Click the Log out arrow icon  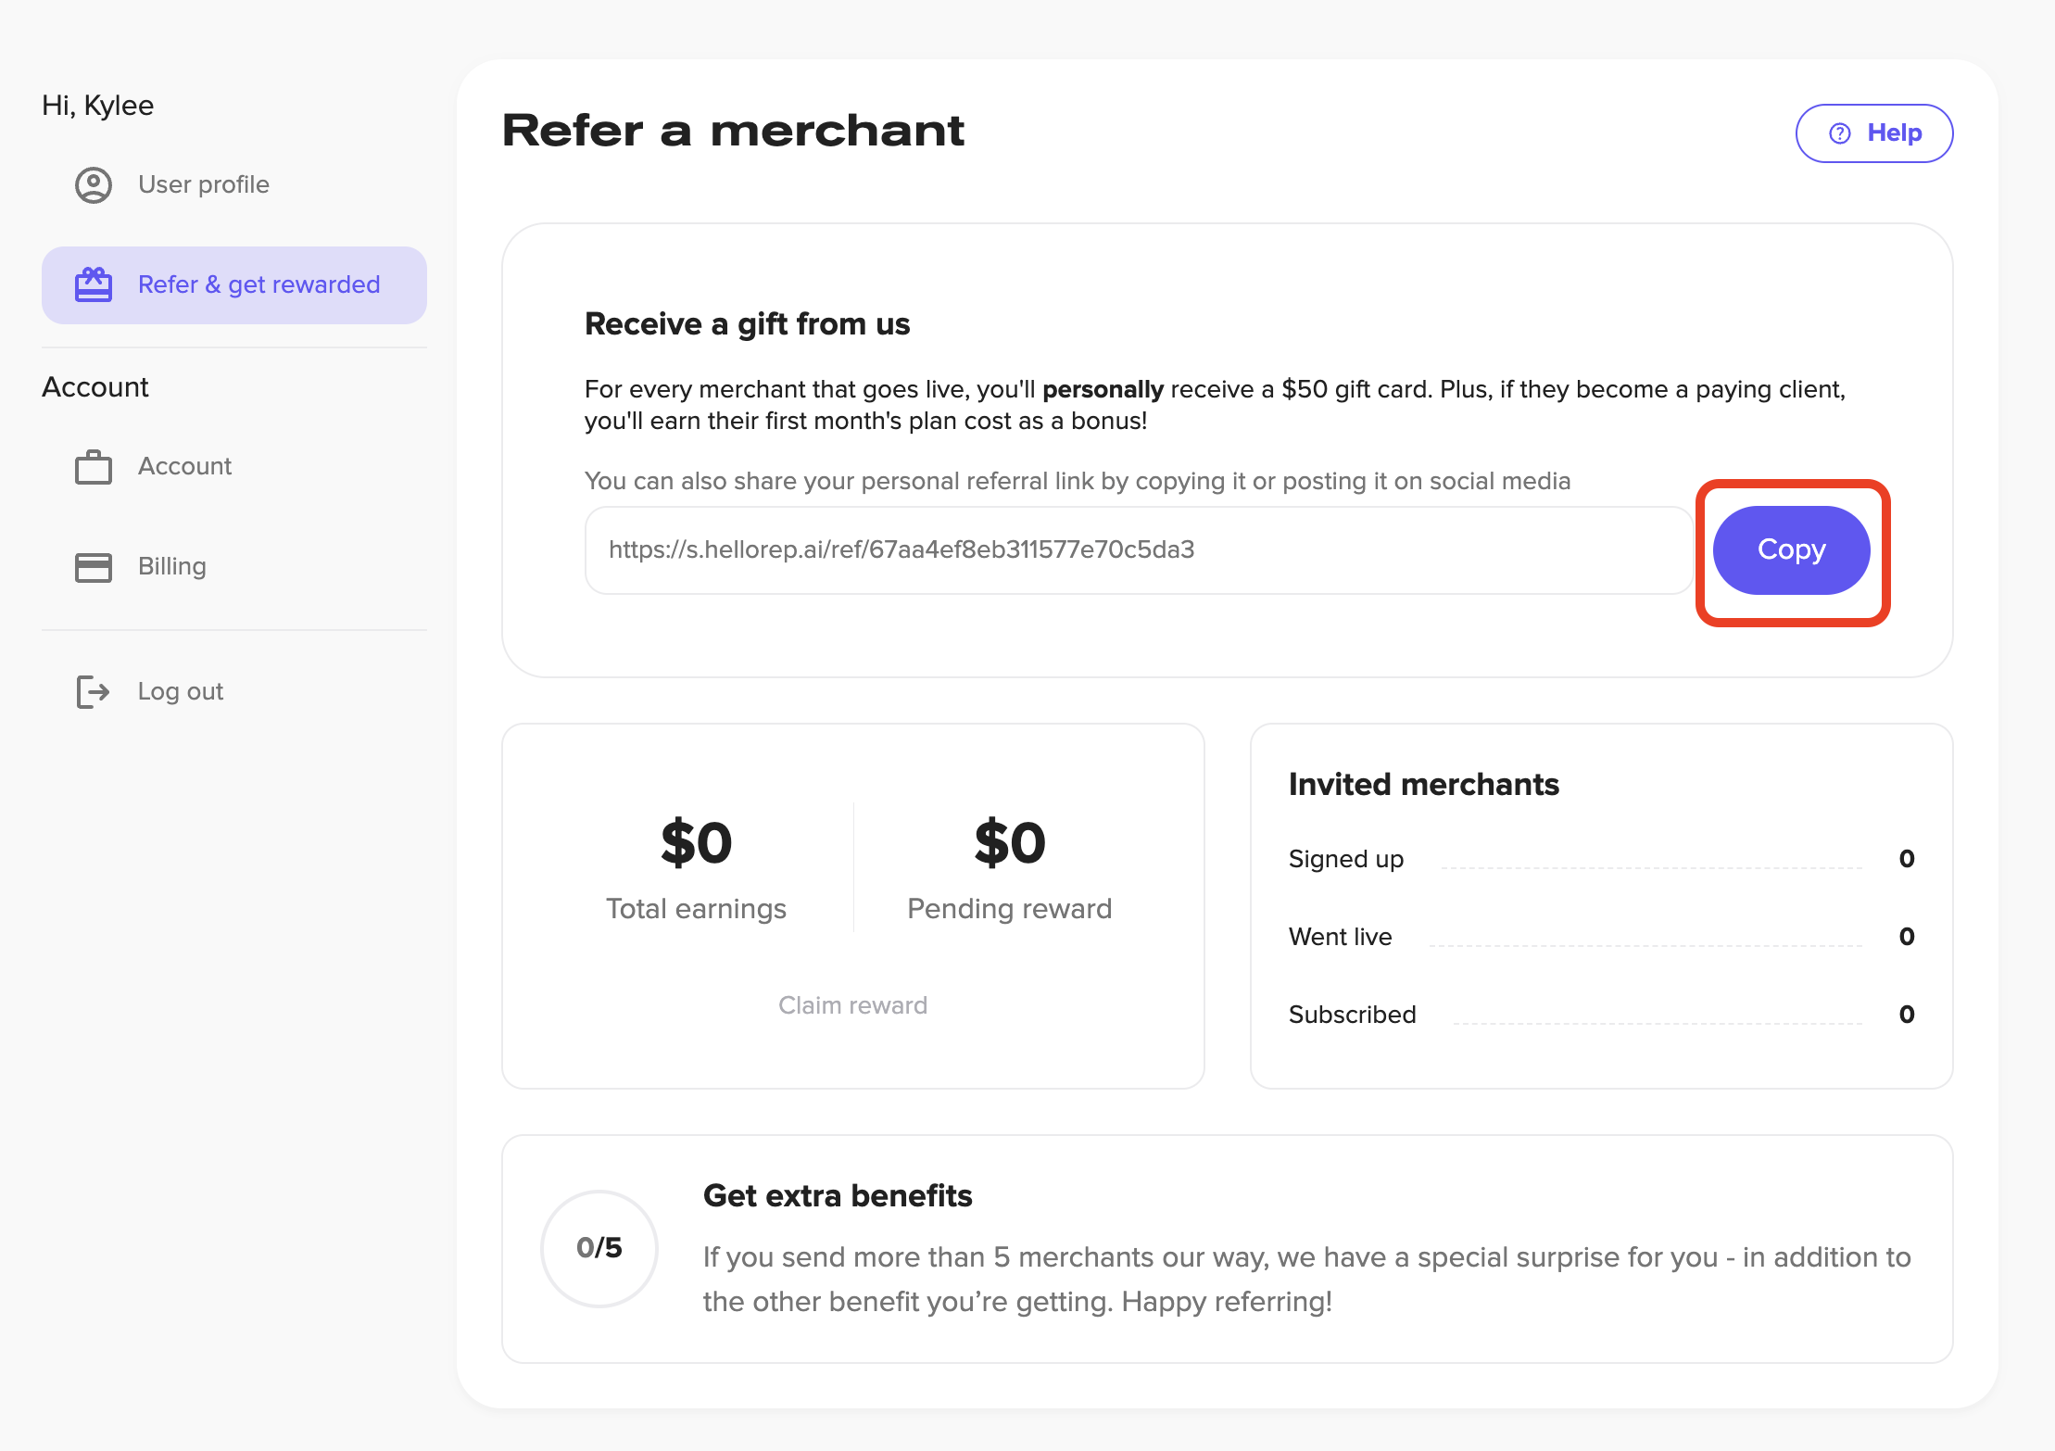(x=94, y=692)
